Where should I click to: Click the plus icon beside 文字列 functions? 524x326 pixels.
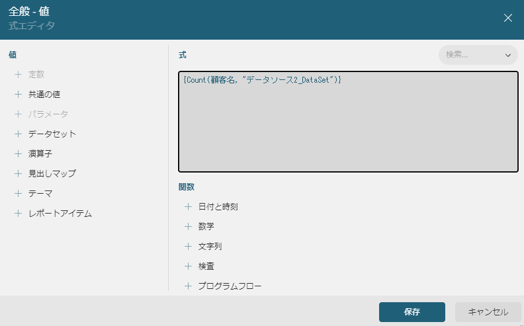point(188,247)
